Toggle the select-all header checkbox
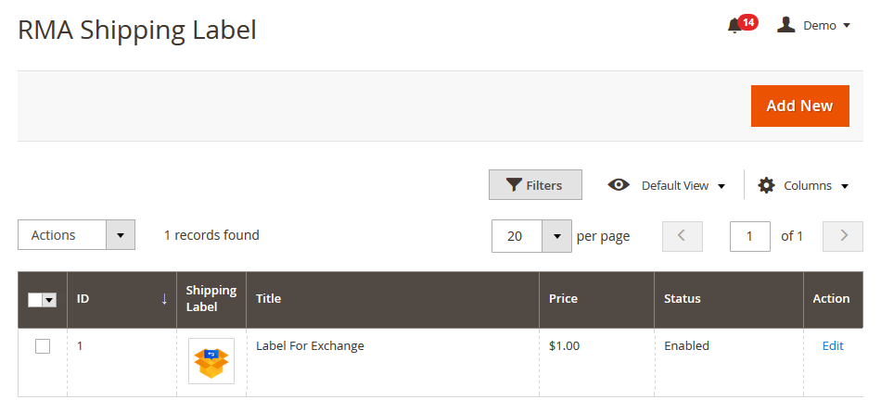The height and width of the screenshot is (412, 881). pyautogui.click(x=36, y=300)
